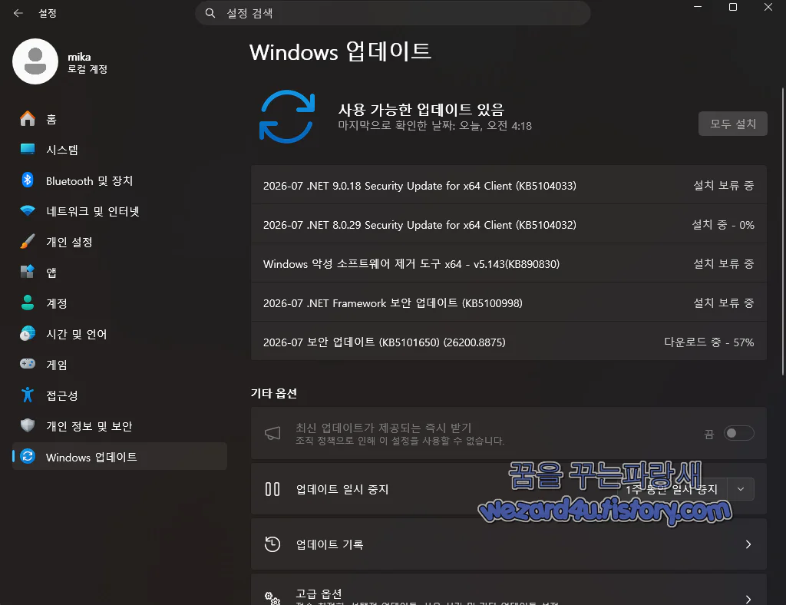Click the 마지막으로 확인한 날짜 text
The height and width of the screenshot is (605, 786).
pos(434,126)
